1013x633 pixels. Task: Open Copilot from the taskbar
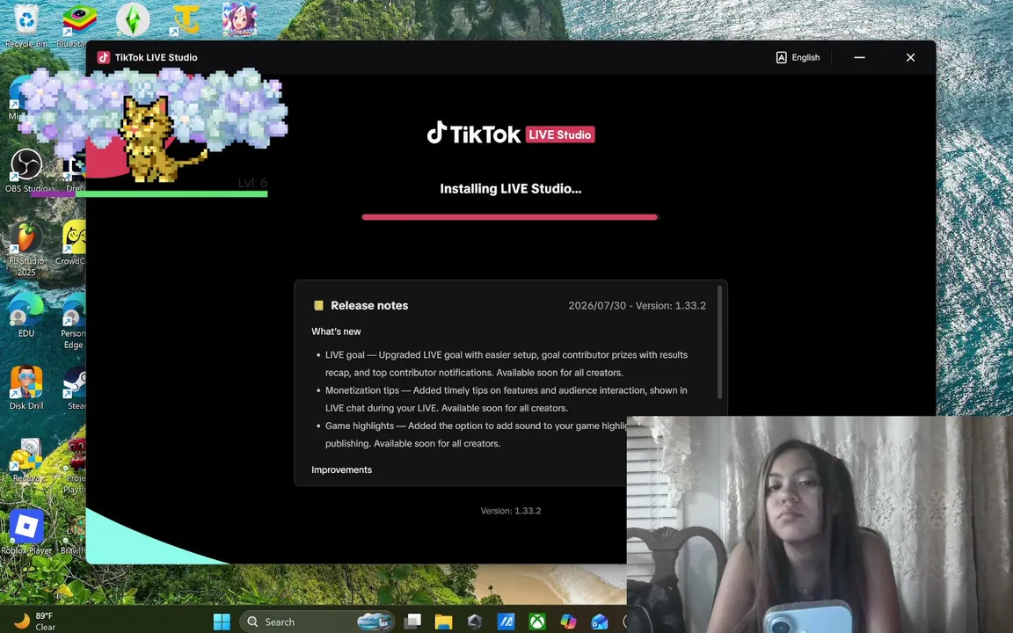568,622
